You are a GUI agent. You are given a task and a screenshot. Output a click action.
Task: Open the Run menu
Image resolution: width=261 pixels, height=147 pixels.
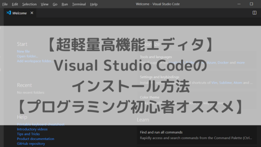[64, 4]
